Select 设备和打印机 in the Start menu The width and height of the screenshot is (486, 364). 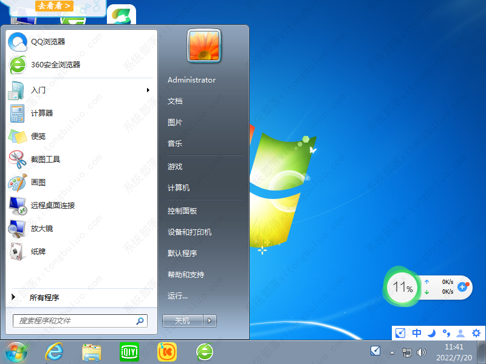point(190,232)
